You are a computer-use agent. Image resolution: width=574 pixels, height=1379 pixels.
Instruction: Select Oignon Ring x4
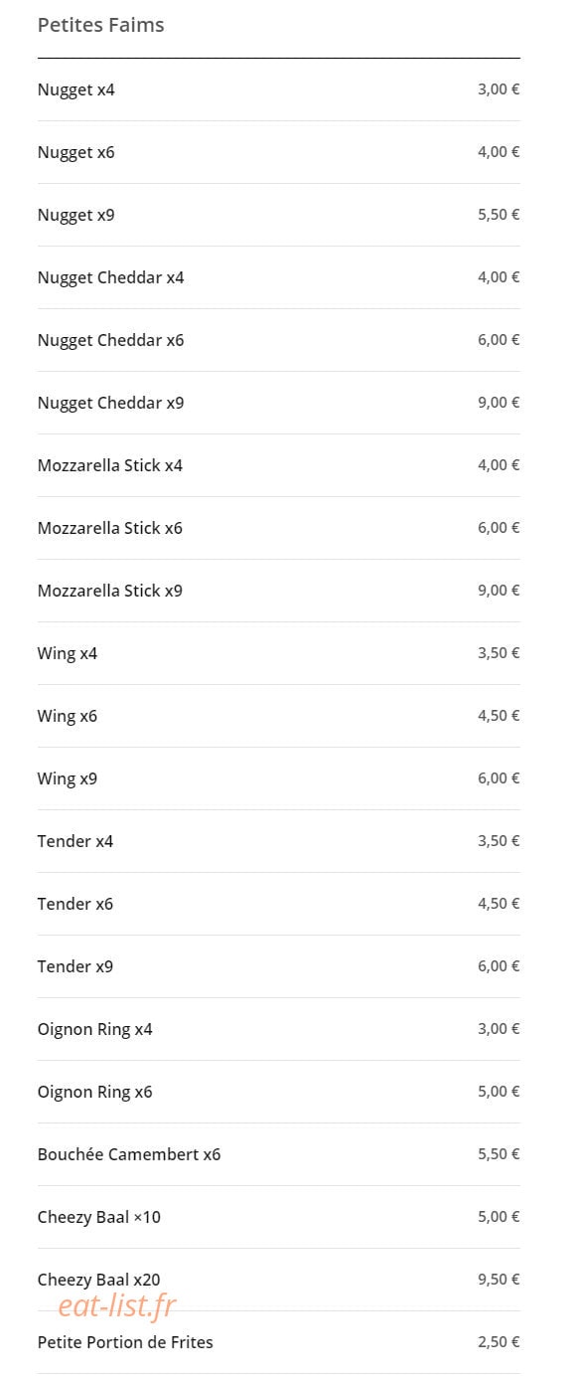pos(278,1029)
